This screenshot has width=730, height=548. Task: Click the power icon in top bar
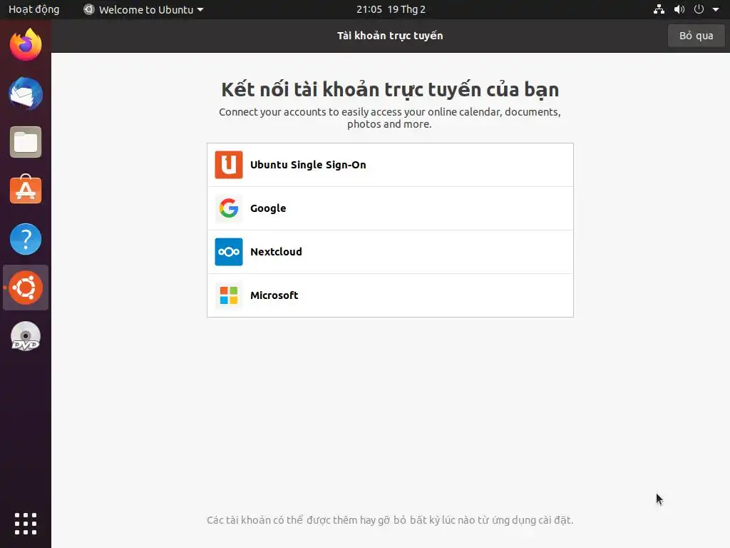coord(699,9)
